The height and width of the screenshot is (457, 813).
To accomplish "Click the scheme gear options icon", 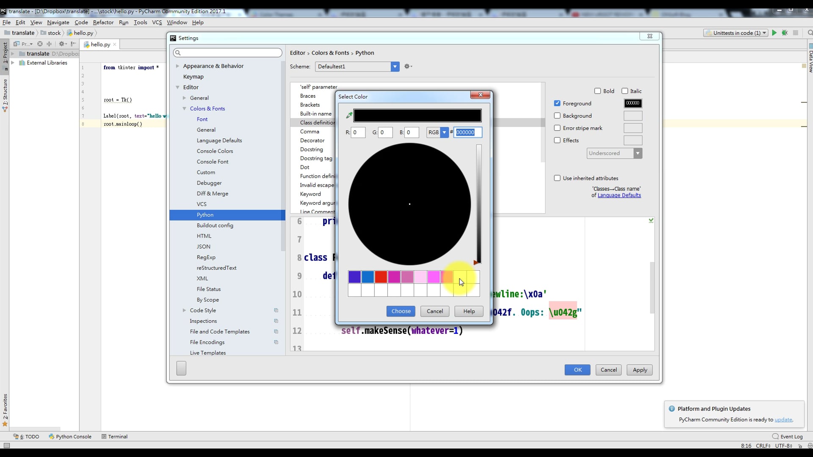I will coord(407,66).
